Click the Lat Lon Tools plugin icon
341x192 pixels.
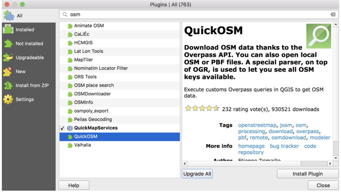[x=70, y=51]
